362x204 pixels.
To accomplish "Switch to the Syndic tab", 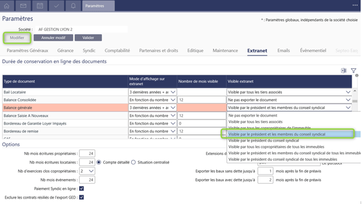I will [89, 50].
